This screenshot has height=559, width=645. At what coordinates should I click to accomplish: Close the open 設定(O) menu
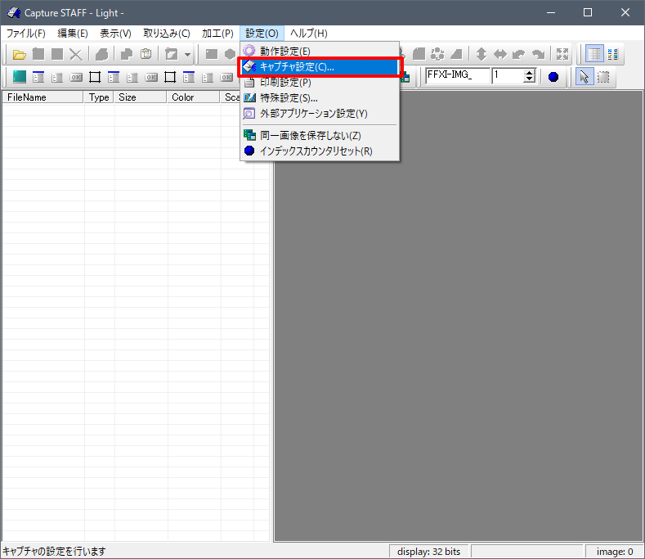(262, 34)
